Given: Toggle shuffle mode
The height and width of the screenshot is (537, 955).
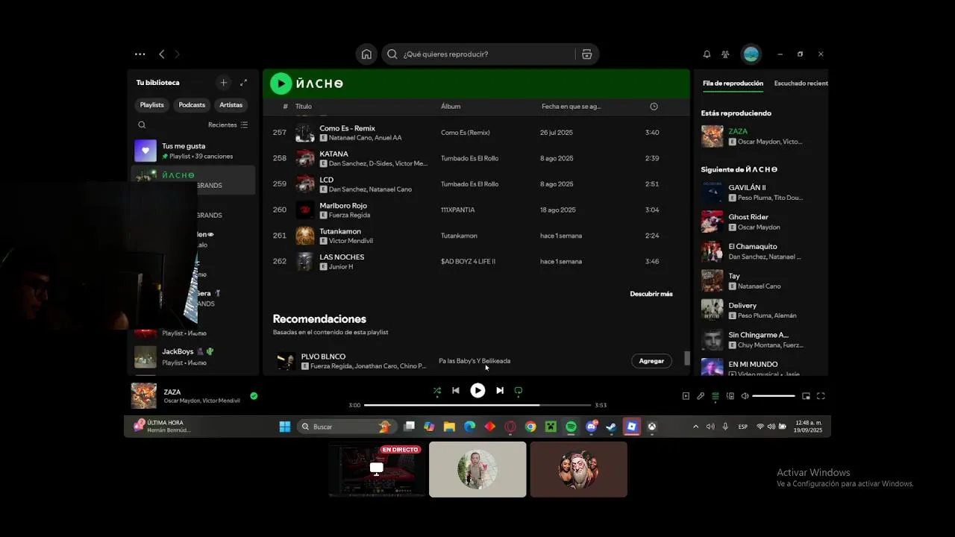Looking at the screenshot, I should coord(437,390).
